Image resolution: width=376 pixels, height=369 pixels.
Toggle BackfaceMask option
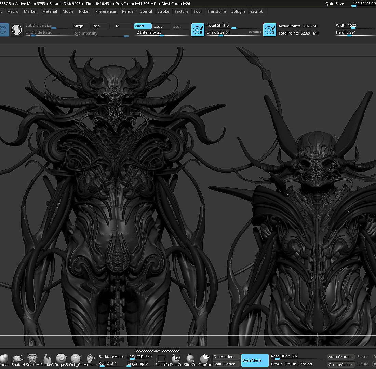[111, 357]
